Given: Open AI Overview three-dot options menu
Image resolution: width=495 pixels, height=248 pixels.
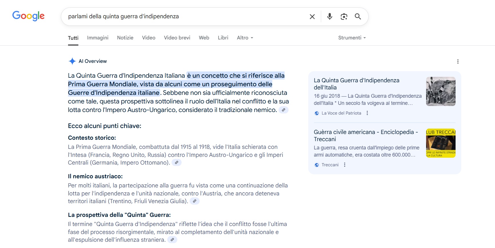Looking at the screenshot, I should tap(458, 61).
